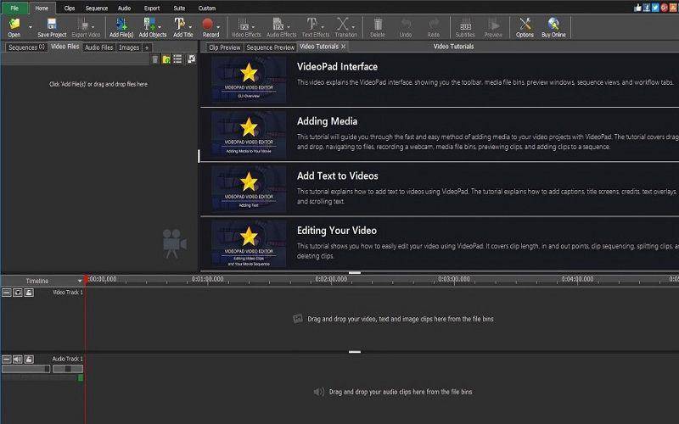This screenshot has width=679, height=424.
Task: Switch to the Audio ribbon tab
Action: point(124,8)
